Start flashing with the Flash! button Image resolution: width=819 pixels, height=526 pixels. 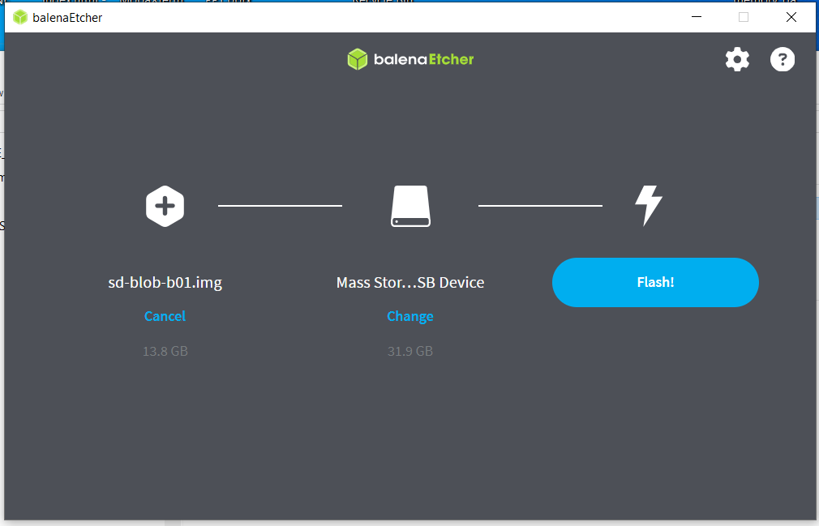(x=655, y=282)
